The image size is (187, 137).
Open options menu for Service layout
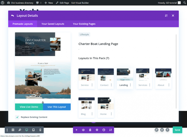point(92,85)
